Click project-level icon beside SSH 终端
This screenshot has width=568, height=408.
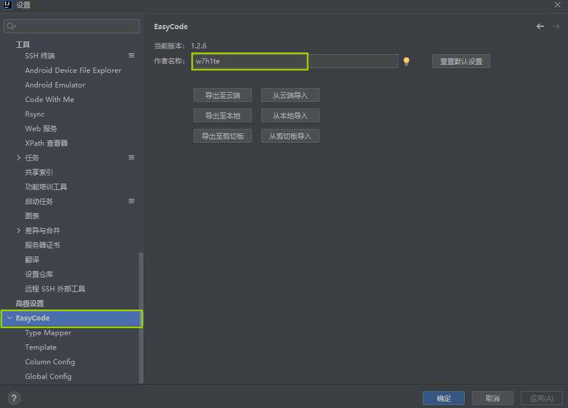[x=131, y=55]
